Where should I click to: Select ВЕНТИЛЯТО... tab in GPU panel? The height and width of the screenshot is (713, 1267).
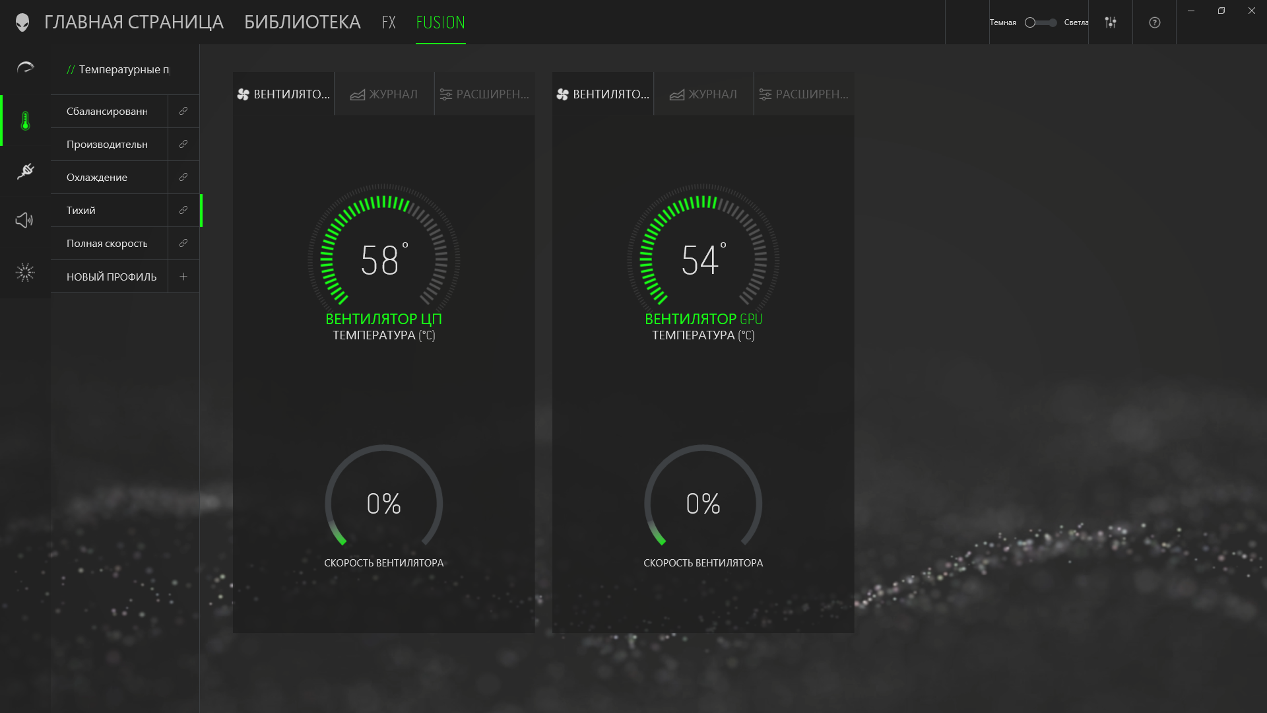(x=603, y=94)
